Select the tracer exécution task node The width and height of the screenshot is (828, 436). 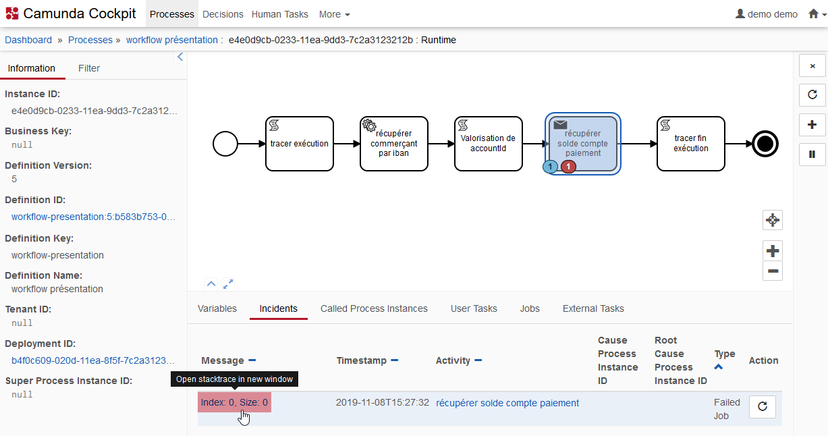[300, 144]
